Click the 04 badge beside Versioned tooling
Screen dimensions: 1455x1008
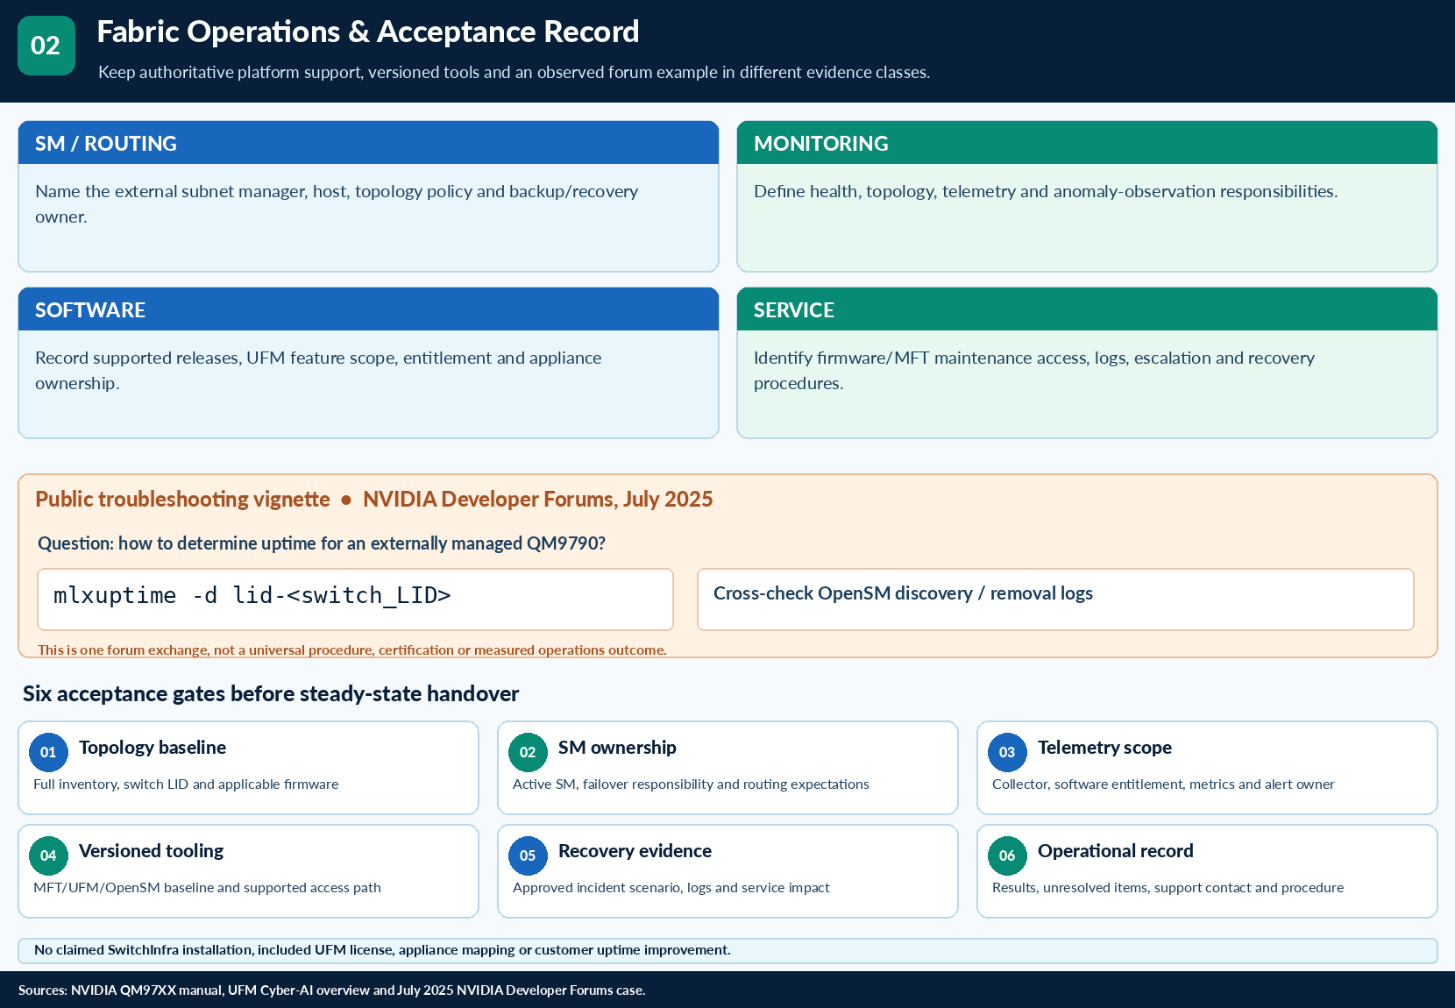pyautogui.click(x=48, y=855)
